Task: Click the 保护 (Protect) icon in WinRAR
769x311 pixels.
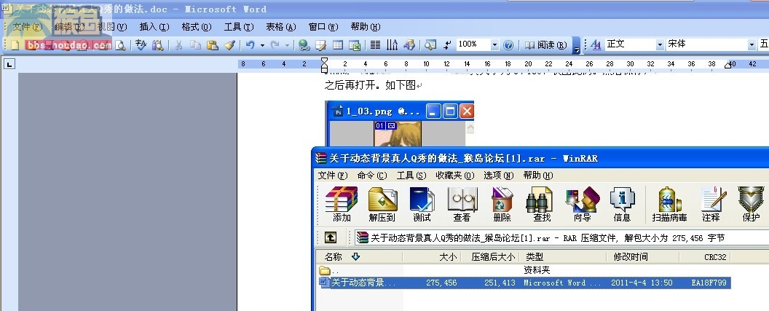Action: (x=751, y=204)
